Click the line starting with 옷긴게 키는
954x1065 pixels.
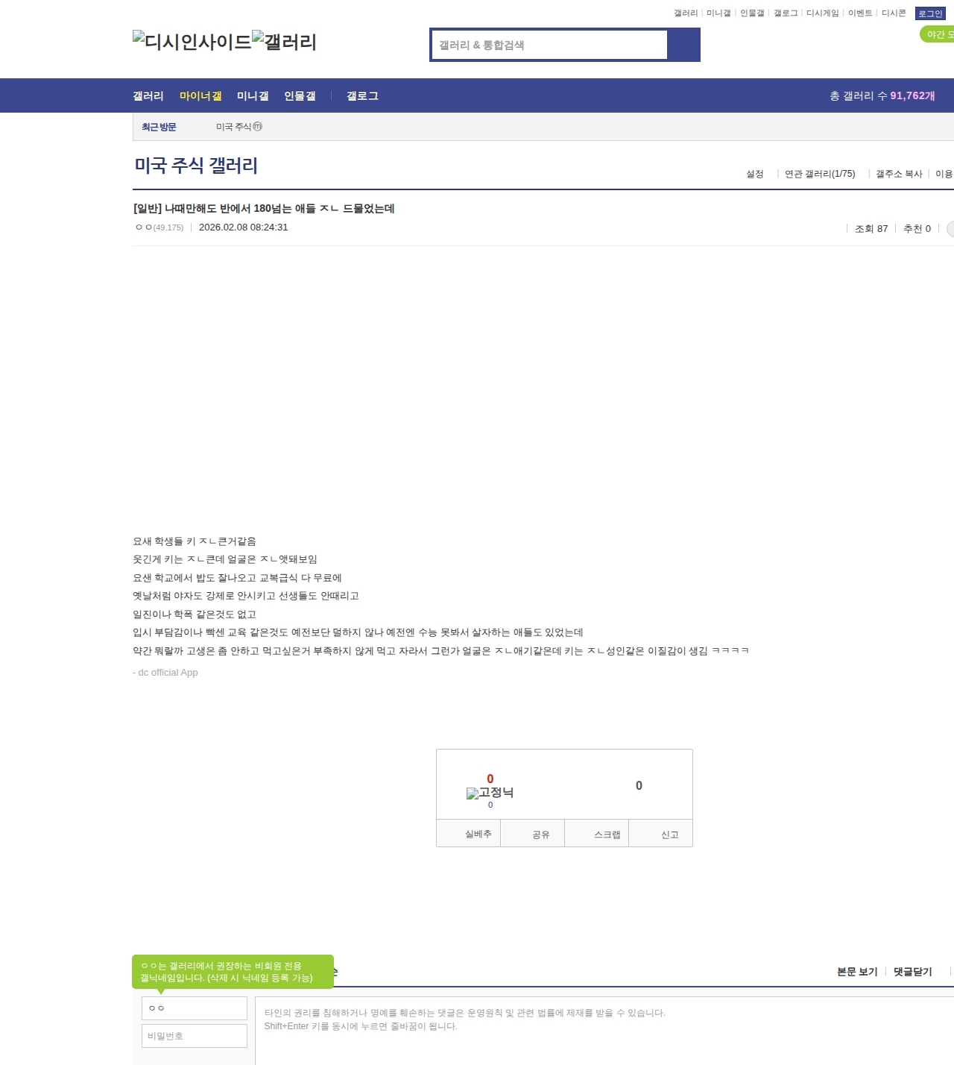[x=225, y=559]
